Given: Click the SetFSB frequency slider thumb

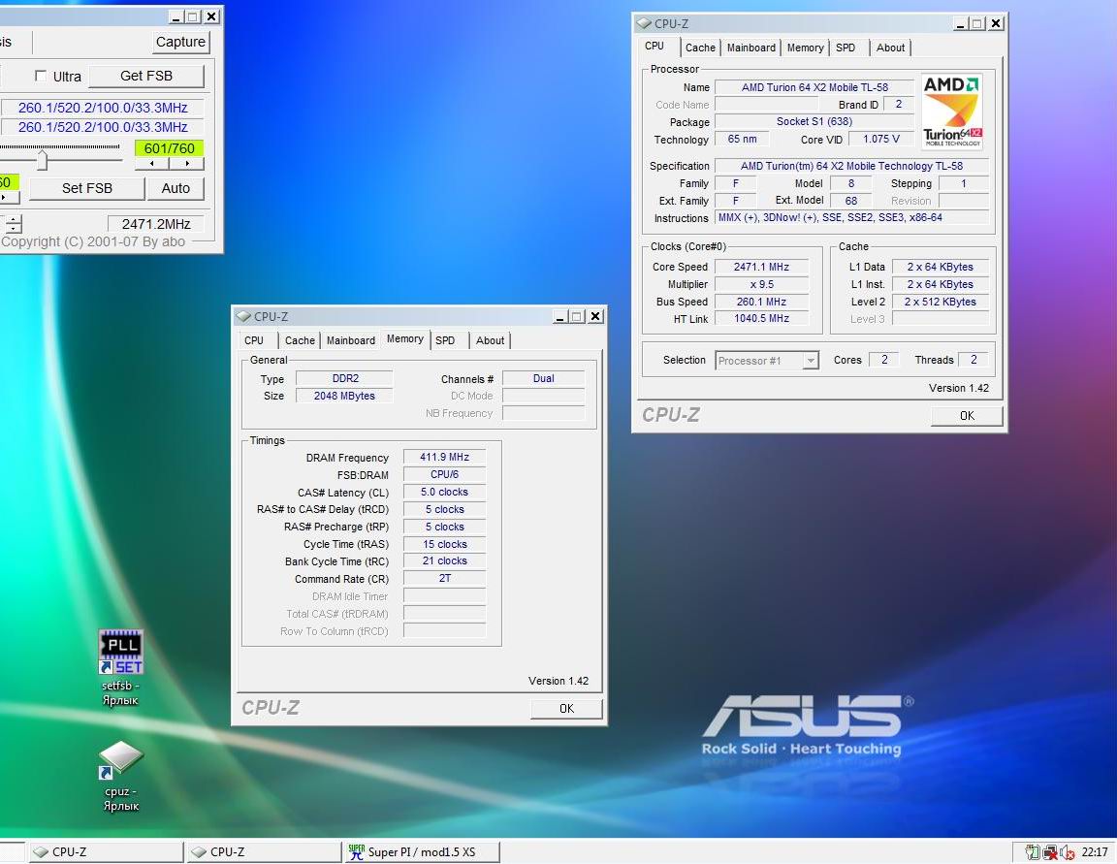Looking at the screenshot, I should click(42, 160).
